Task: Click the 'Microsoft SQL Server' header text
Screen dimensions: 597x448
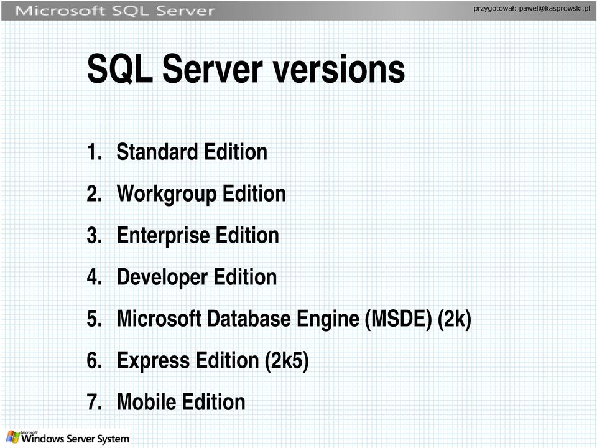Action: (115, 11)
